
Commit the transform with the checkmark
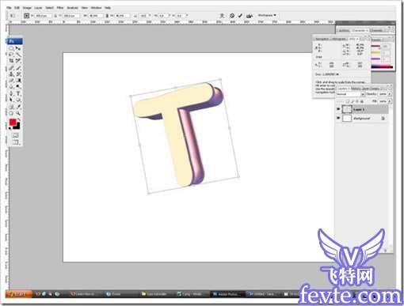(x=240, y=16)
